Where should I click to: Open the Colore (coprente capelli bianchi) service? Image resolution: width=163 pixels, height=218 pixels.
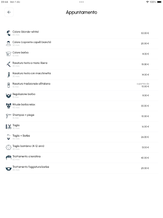coord(81,43)
